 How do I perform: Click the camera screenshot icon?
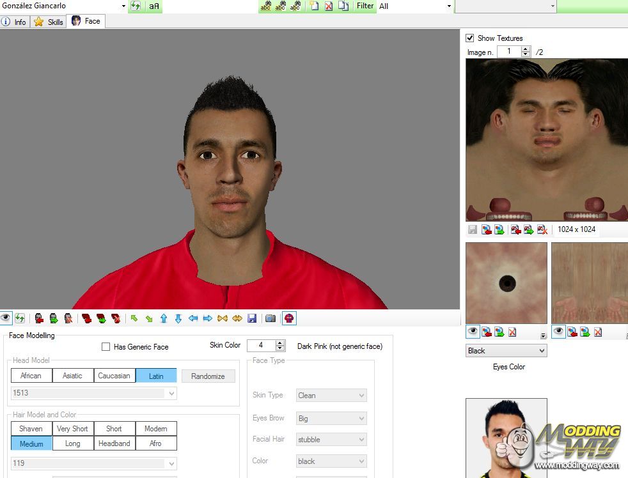pyautogui.click(x=271, y=318)
